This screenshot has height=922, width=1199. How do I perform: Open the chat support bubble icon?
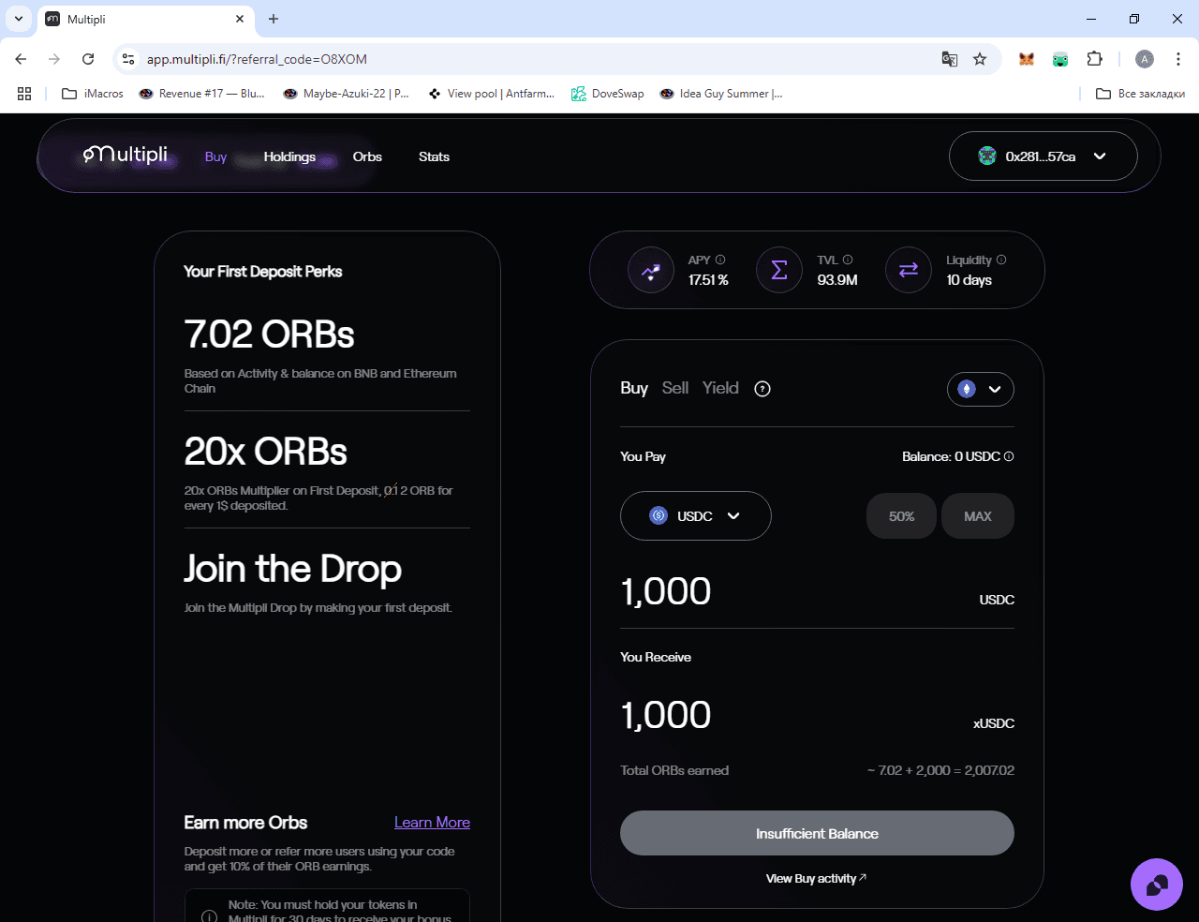click(x=1157, y=885)
